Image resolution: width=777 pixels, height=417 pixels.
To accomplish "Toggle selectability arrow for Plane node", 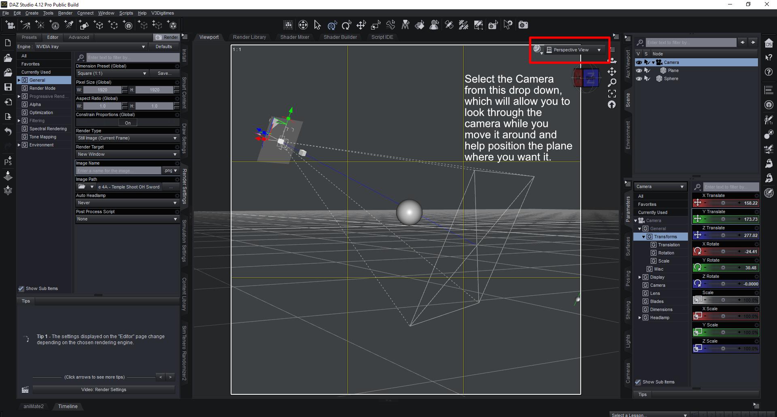I will 647,70.
